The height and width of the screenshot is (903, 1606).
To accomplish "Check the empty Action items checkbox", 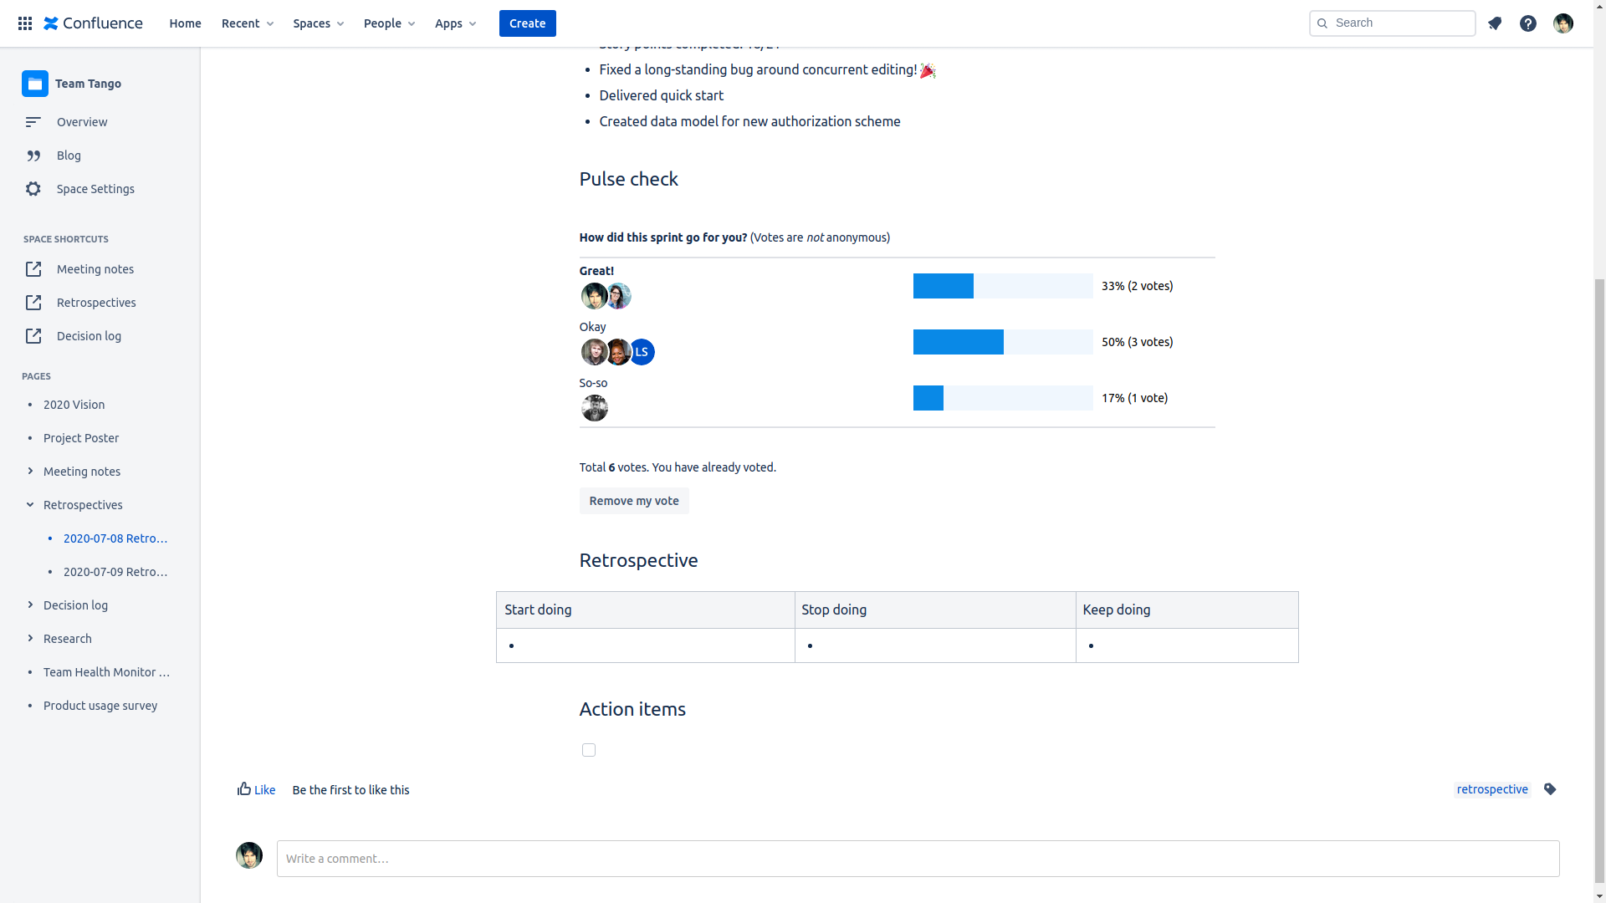I will [589, 750].
